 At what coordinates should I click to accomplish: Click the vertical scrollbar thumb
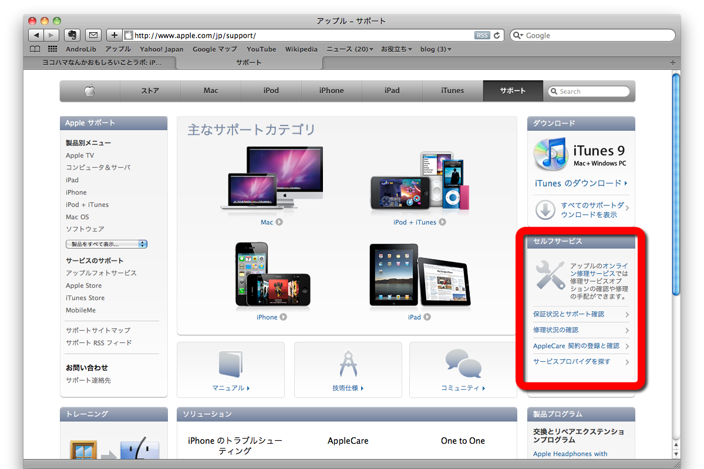point(676,184)
